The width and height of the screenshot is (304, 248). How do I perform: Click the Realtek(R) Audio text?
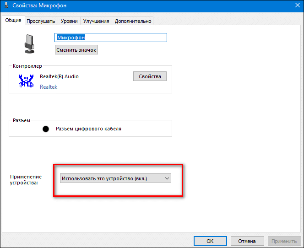coord(59,76)
